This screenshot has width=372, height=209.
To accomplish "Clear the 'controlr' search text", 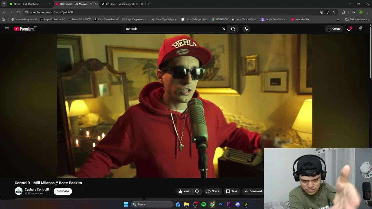I will tap(224, 29).
